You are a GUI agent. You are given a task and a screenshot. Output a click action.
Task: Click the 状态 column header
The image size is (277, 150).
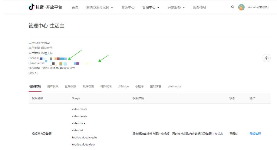pyautogui.click(x=232, y=98)
